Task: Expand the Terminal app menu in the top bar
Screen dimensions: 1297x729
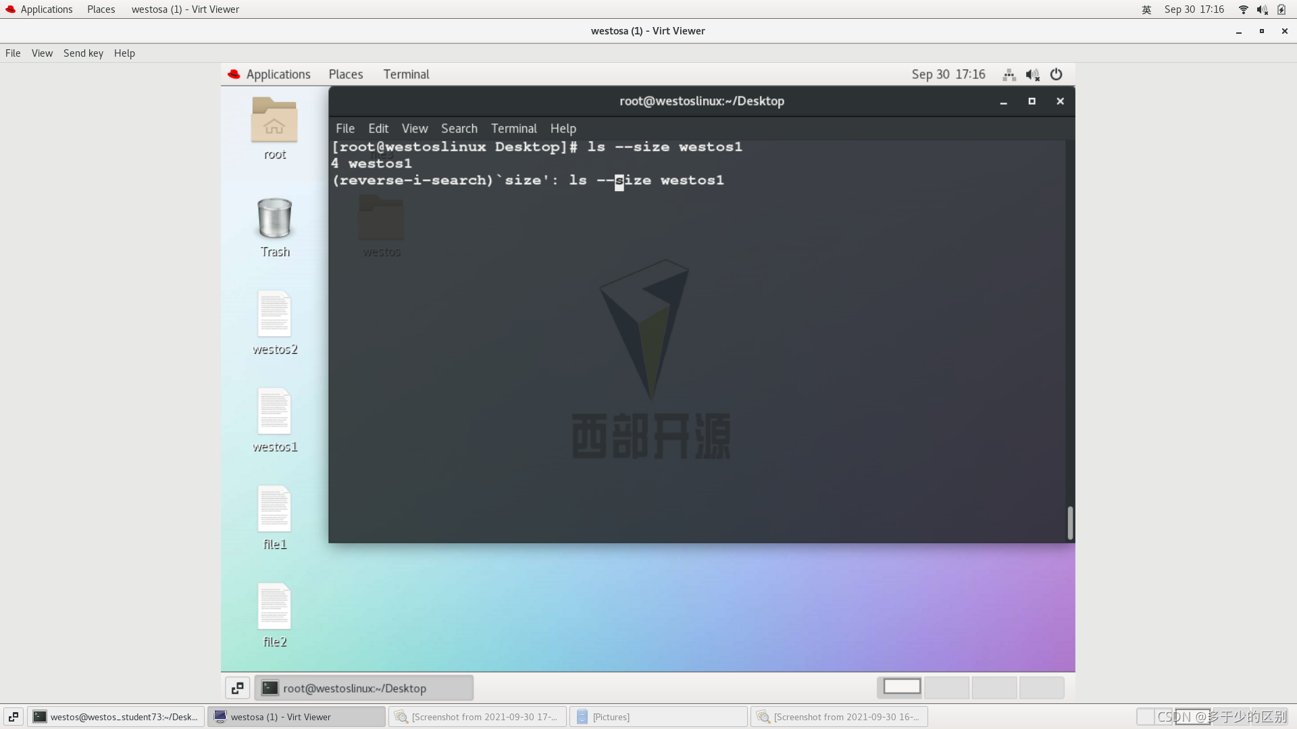Action: pos(406,74)
